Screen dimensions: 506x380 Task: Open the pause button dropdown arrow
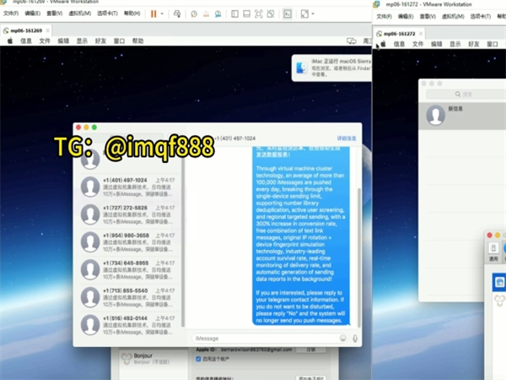(x=163, y=14)
